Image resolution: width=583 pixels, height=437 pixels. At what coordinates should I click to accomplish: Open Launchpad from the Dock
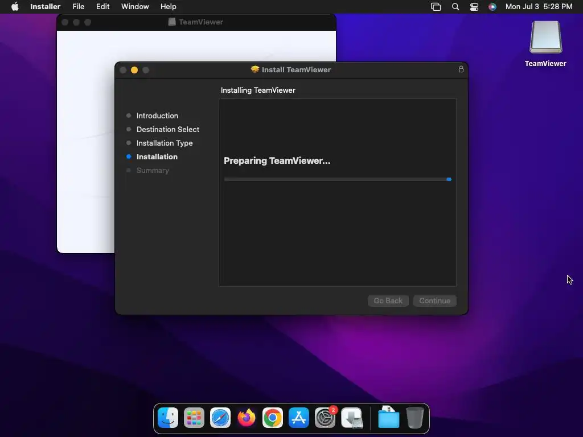coord(194,418)
